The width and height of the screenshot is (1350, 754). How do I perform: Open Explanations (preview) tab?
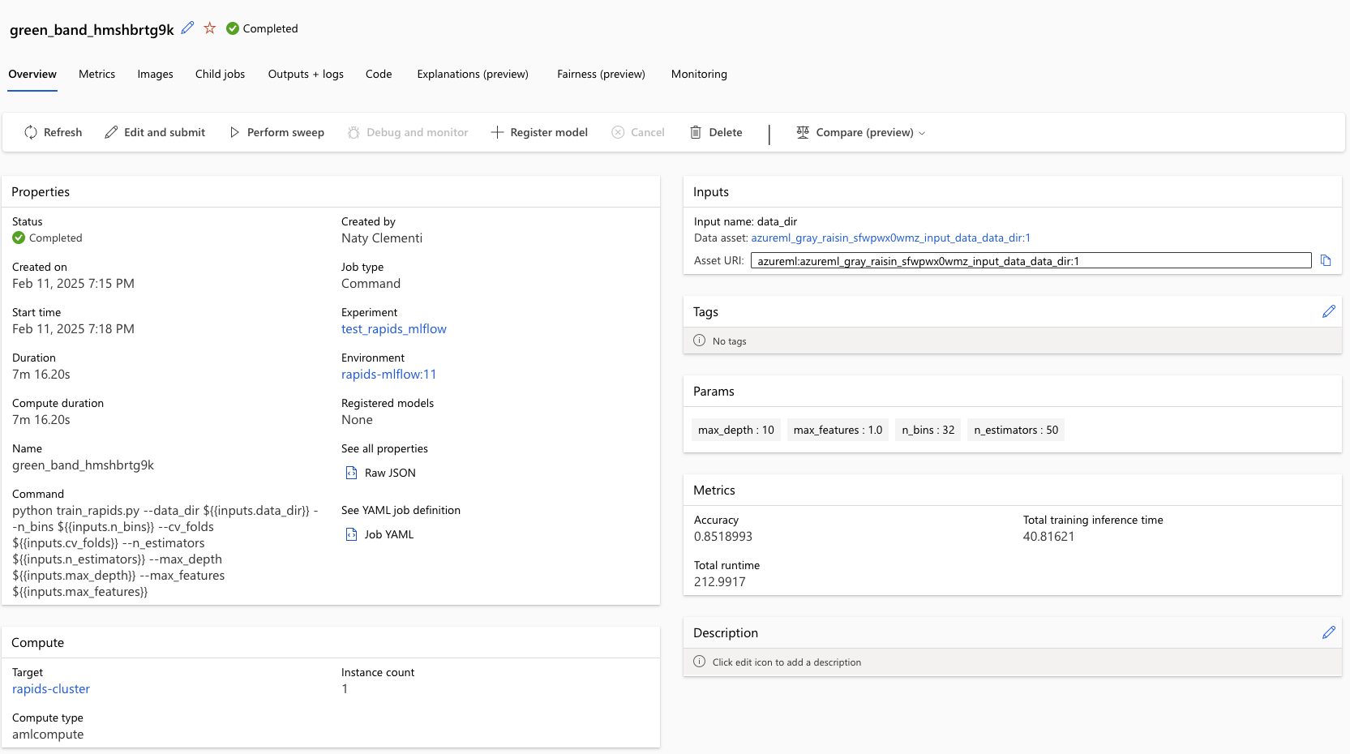coord(473,74)
